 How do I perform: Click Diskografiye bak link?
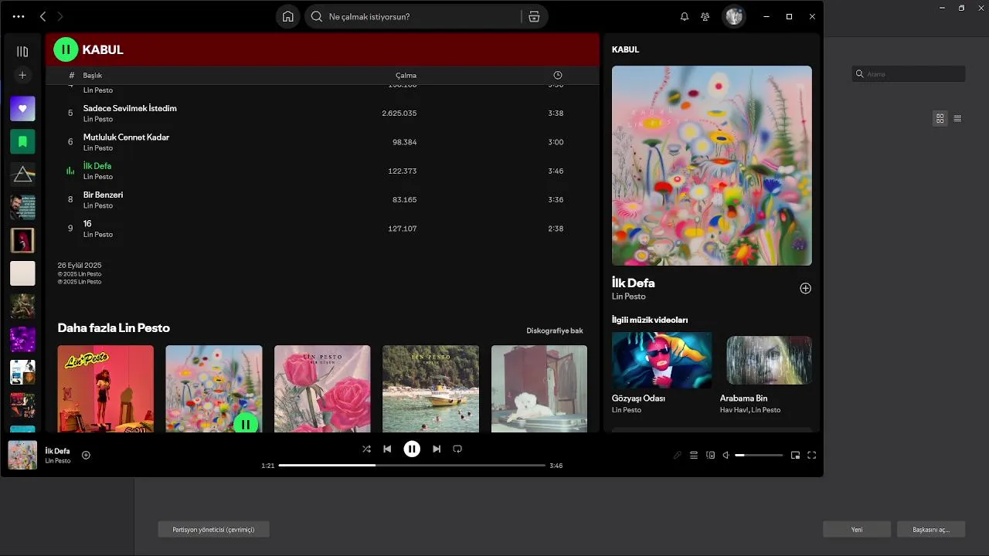click(x=555, y=331)
